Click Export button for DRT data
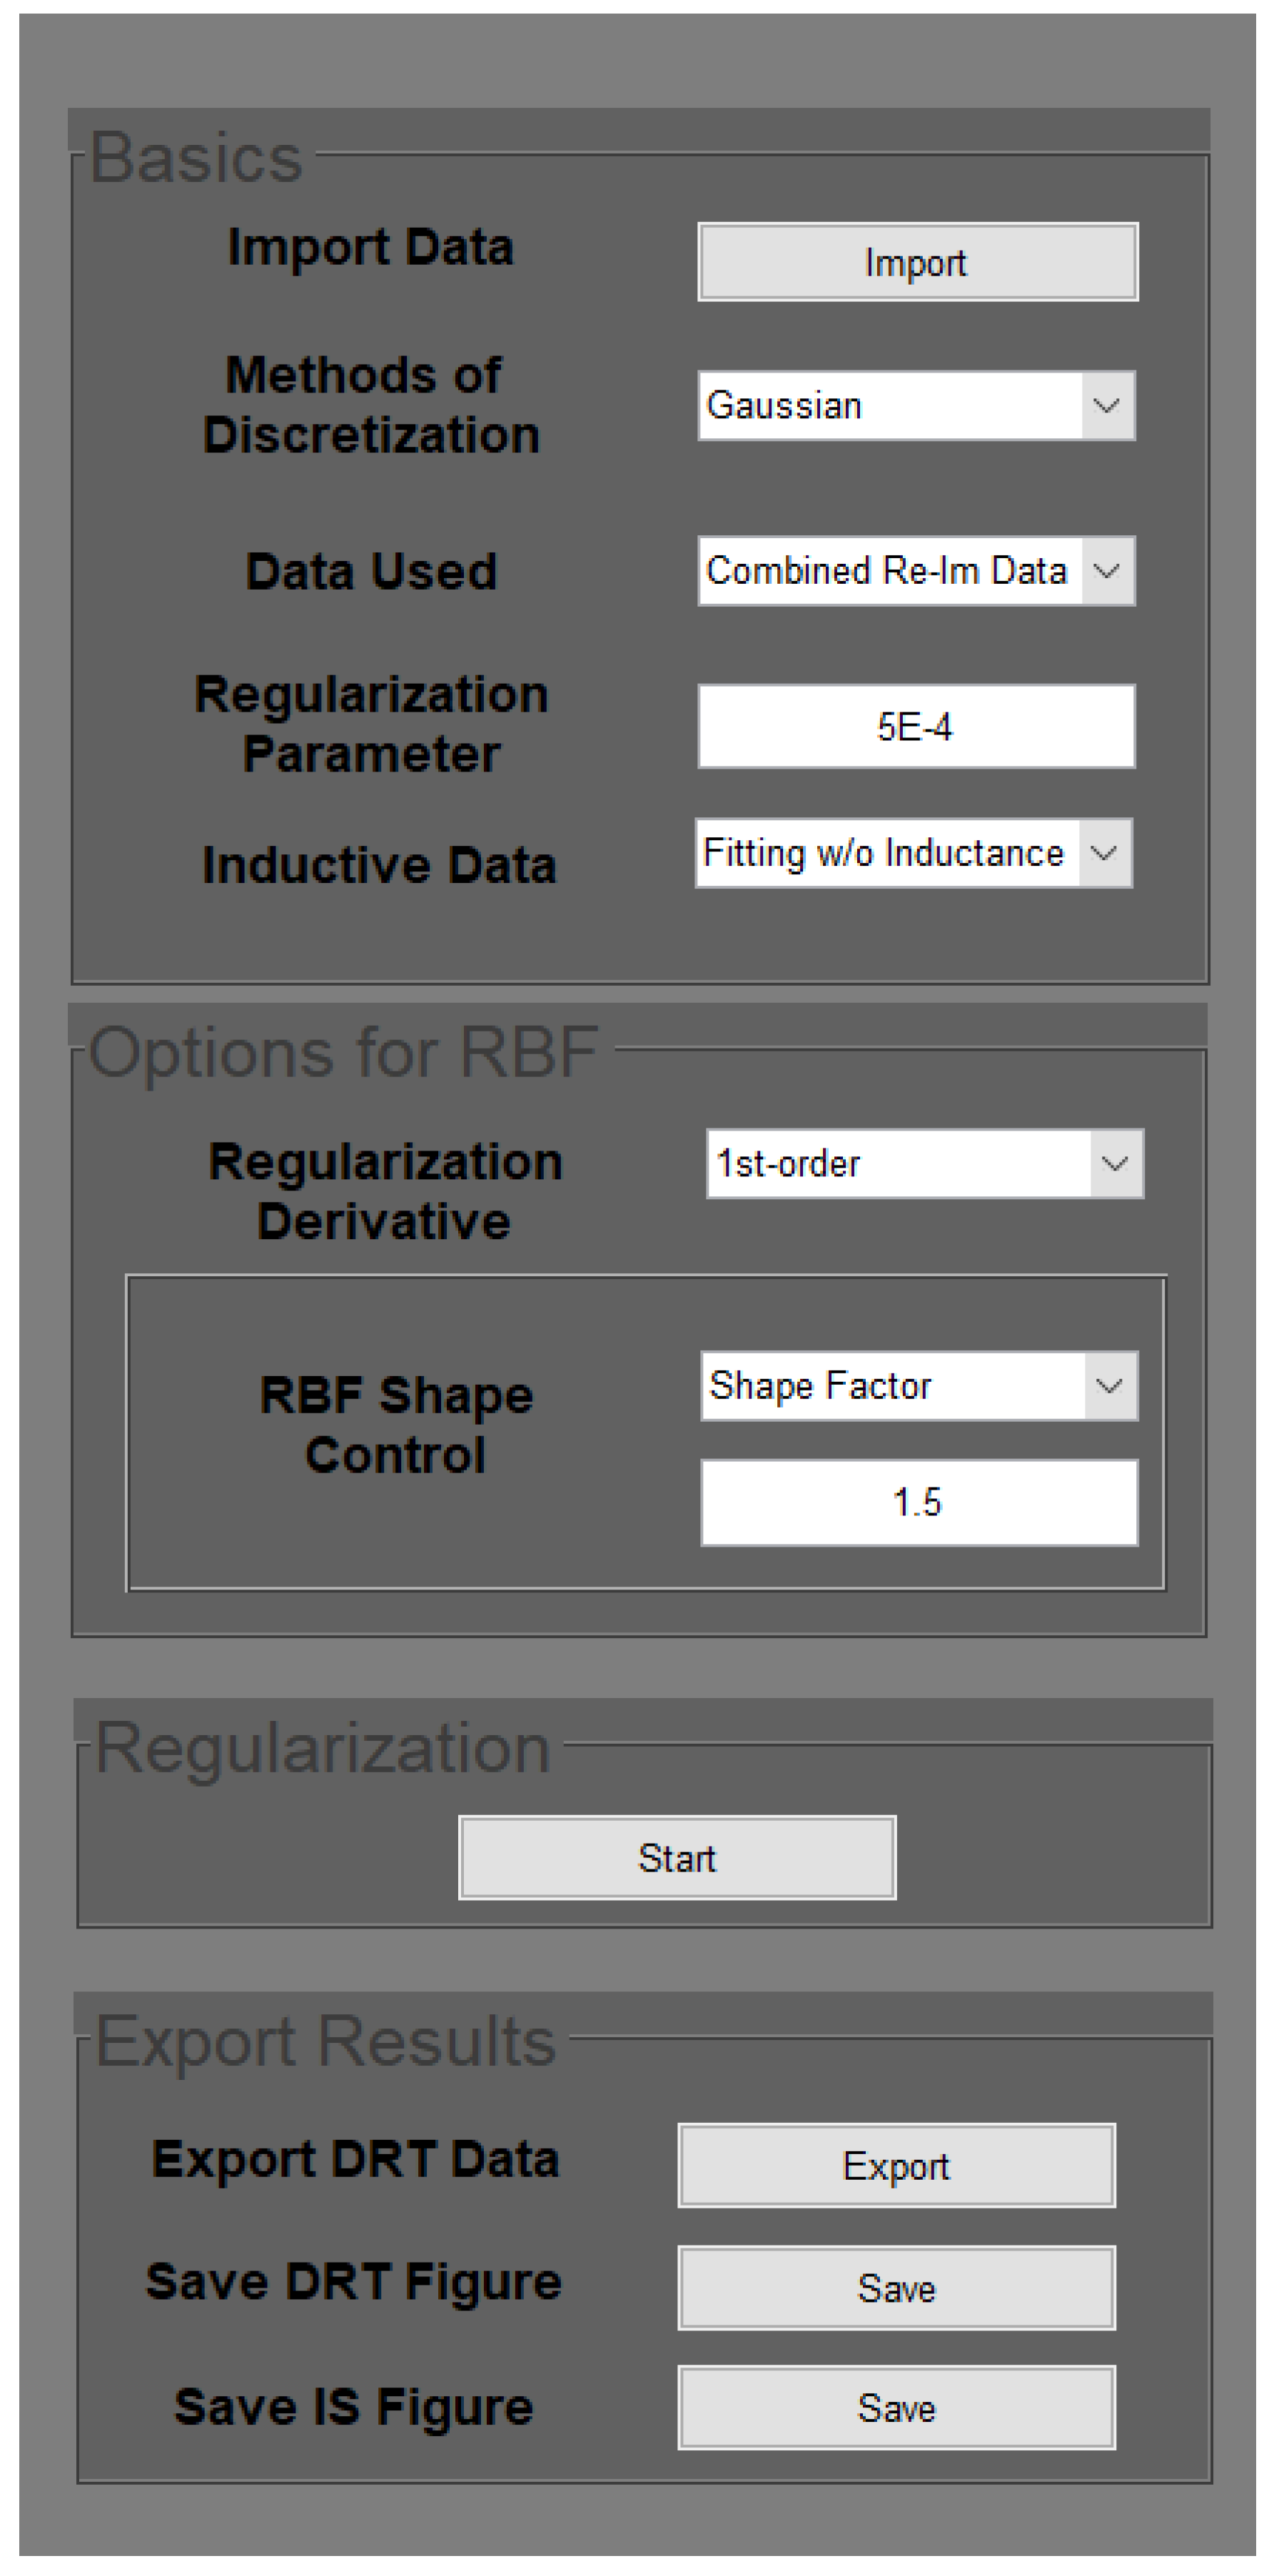 click(x=896, y=2166)
